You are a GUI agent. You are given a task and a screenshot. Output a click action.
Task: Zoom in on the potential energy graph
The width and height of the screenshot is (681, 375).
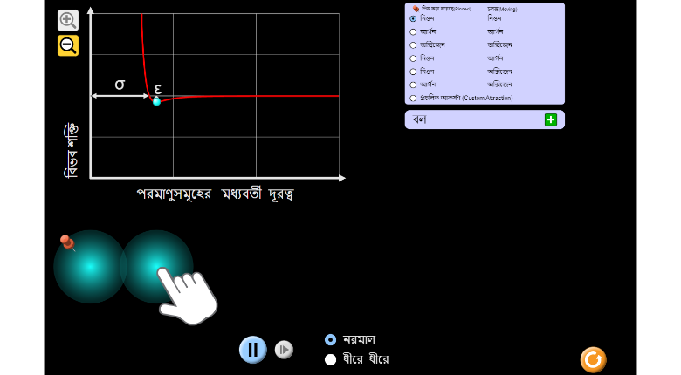[68, 20]
